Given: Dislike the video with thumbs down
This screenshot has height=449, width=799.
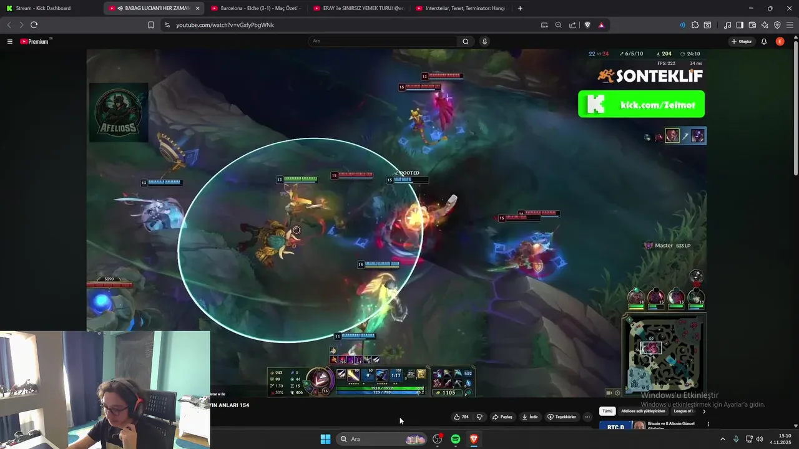Looking at the screenshot, I should [x=479, y=417].
